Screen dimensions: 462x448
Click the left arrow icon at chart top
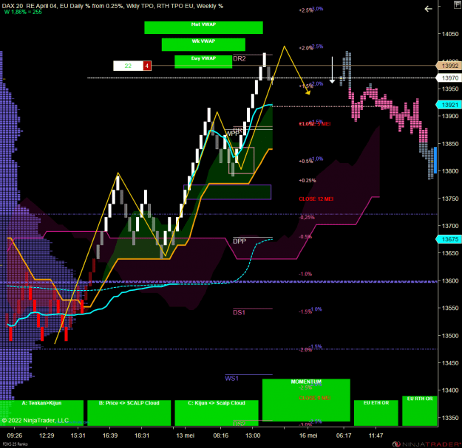[428, 9]
